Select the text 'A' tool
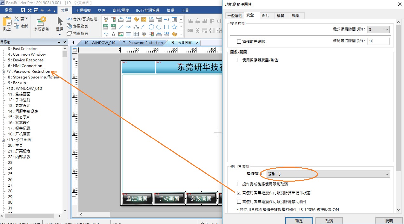404x224 pixels. pos(113,34)
